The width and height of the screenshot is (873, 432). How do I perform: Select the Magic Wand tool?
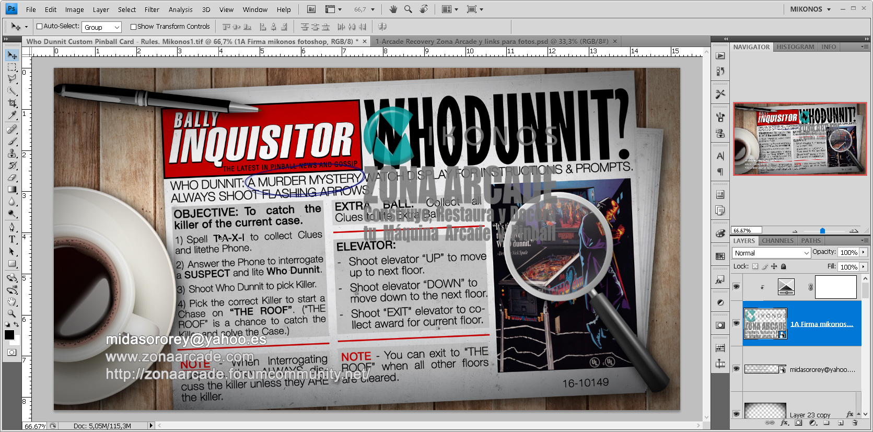point(12,91)
